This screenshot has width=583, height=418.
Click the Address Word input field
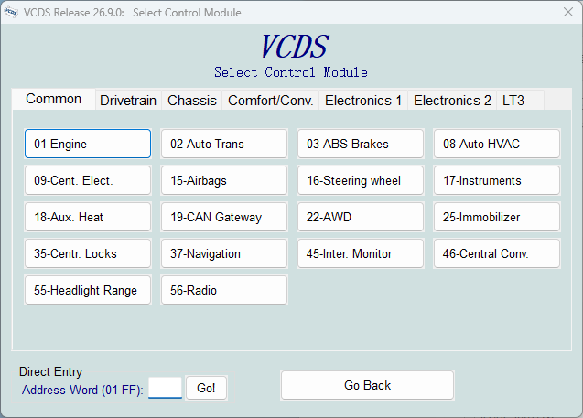tap(165, 388)
